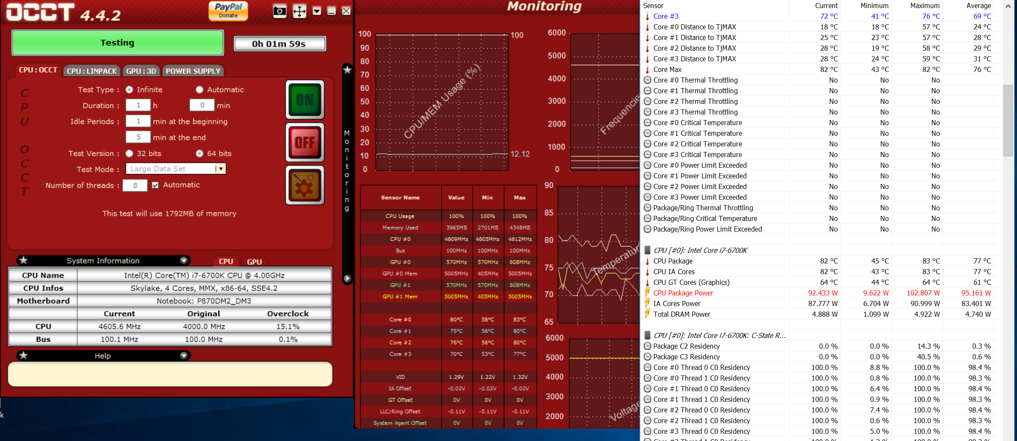This screenshot has height=441, width=1017.
Task: Click the thermometer icon beside Core #3
Action: pyautogui.click(x=647, y=16)
